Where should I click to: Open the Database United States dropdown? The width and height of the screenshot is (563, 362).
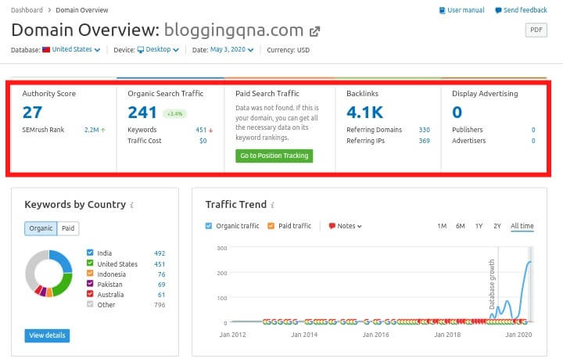[x=76, y=49]
